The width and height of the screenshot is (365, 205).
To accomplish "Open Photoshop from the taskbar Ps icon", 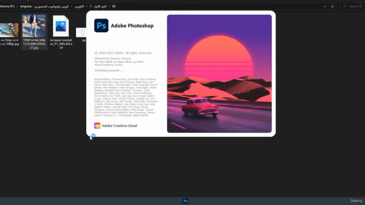I will [x=185, y=201].
